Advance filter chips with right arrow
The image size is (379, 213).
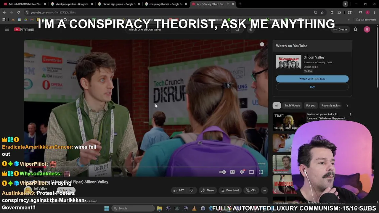(347, 106)
